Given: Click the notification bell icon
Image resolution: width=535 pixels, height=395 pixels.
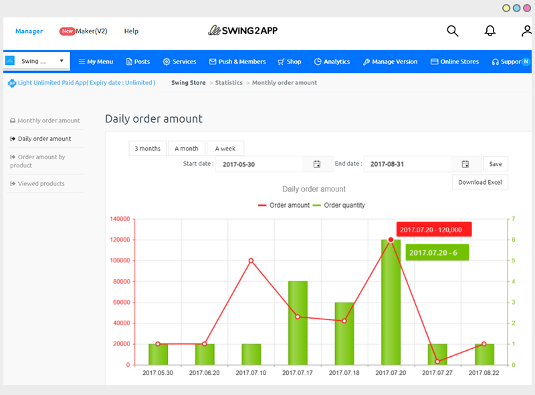Looking at the screenshot, I should [490, 31].
